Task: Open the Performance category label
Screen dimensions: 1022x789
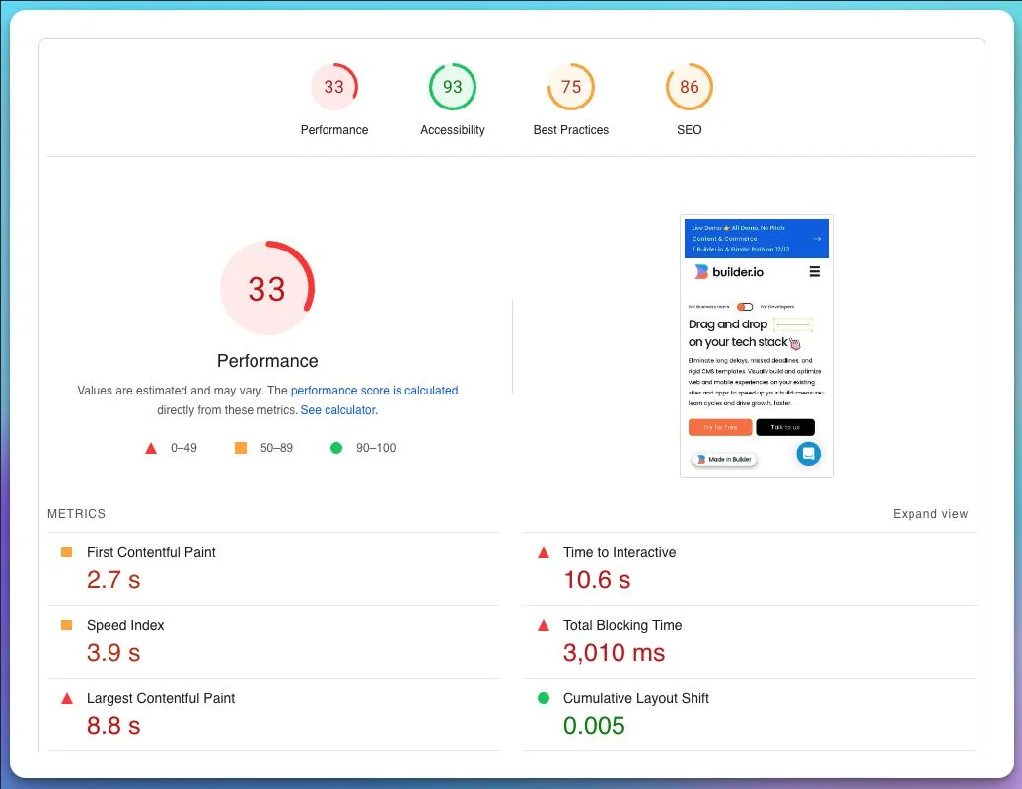Action: (x=334, y=129)
